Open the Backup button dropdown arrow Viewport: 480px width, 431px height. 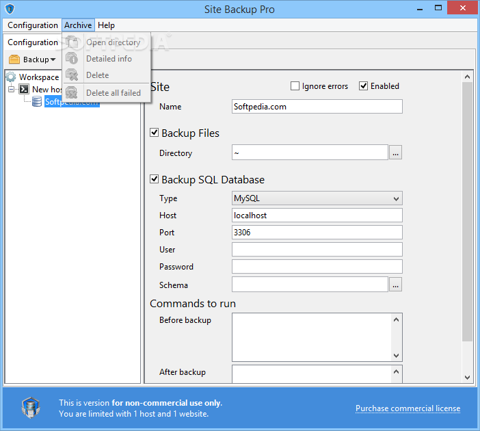53,60
